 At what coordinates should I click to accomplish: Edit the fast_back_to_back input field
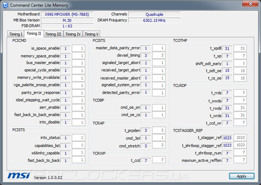[78, 160]
